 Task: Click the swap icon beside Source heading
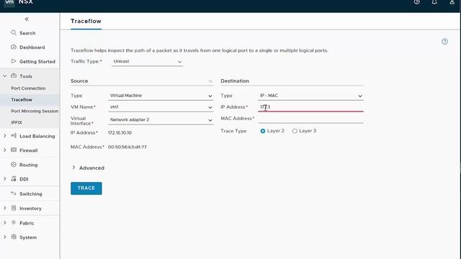click(x=210, y=81)
